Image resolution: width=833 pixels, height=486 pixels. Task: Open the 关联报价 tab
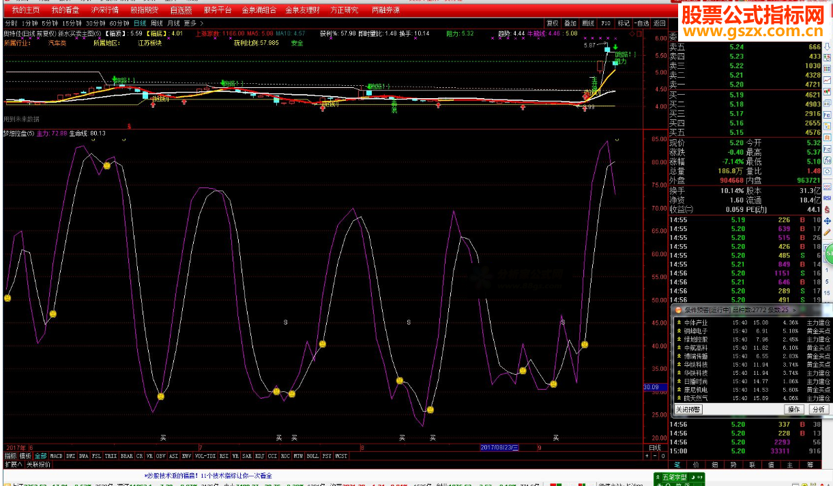[x=38, y=464]
